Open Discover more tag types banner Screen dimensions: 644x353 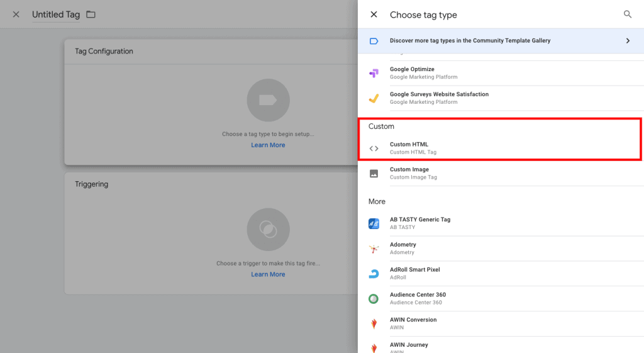tap(501, 41)
